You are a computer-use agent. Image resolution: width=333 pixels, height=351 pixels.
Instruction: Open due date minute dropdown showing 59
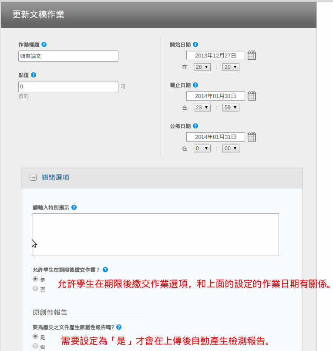click(230, 108)
